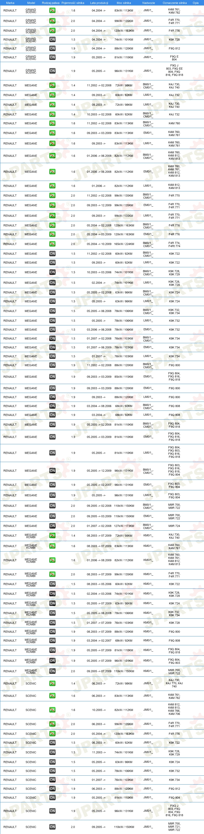The height and width of the screenshot is (834, 204).
Task: Select the date cell 10.2005 -> in Scenic row
Action: [99, 710]
